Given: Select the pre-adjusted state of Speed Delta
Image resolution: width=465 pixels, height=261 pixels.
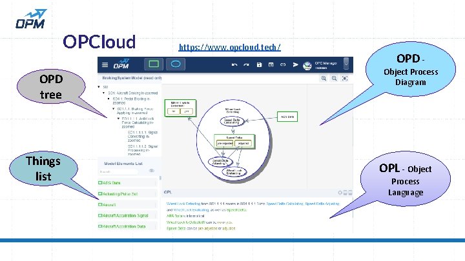Looking at the screenshot, I should [x=225, y=144].
